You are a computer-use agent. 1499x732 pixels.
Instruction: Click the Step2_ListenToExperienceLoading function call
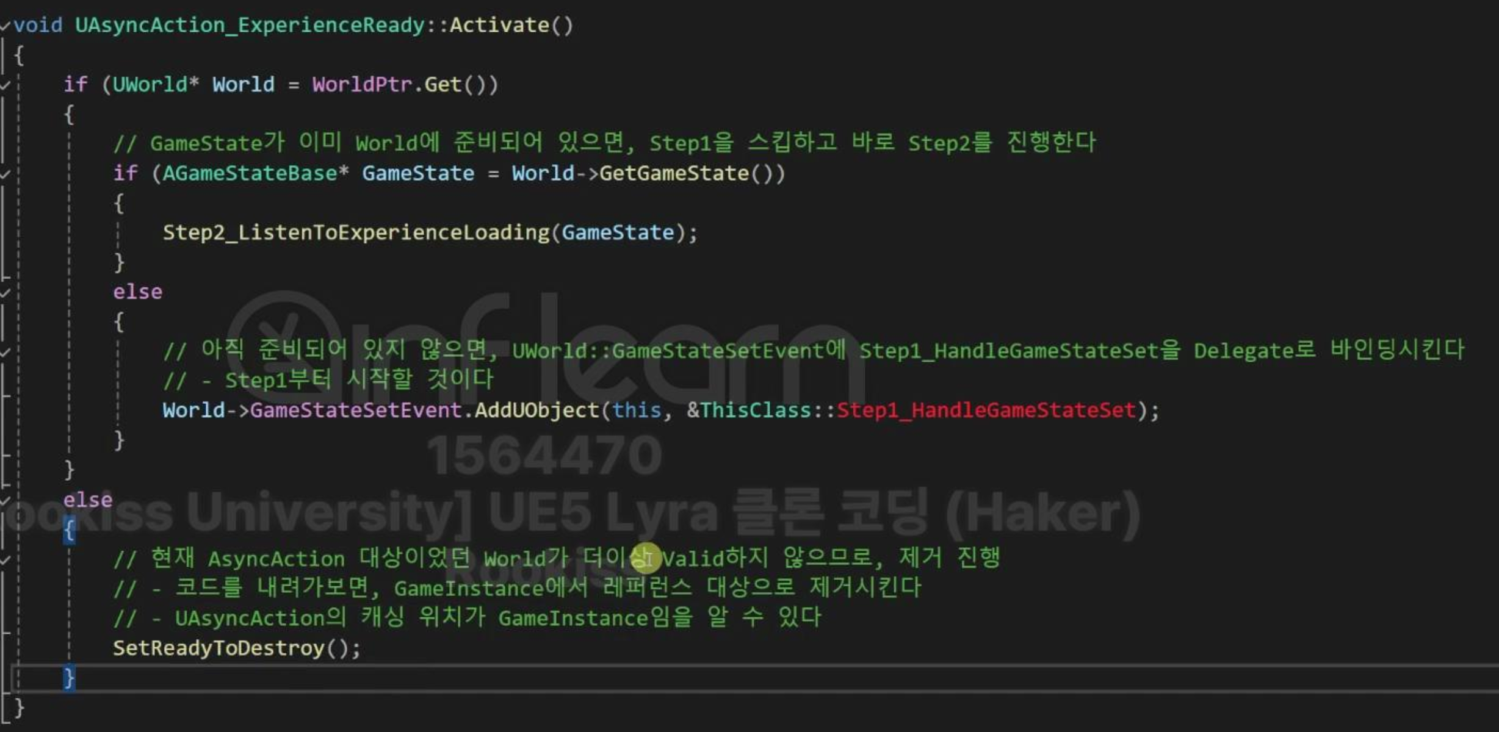356,233
